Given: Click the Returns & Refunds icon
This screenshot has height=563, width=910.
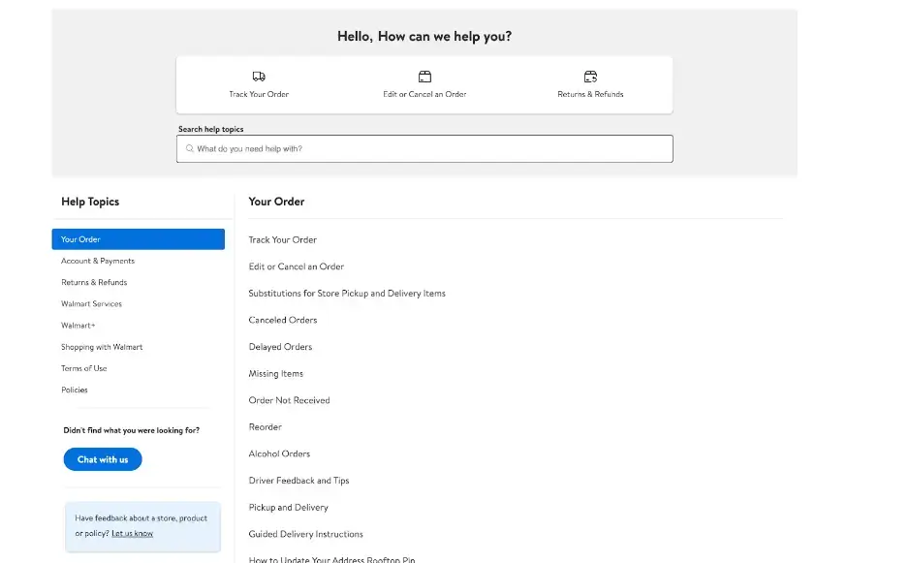Looking at the screenshot, I should coord(590,77).
